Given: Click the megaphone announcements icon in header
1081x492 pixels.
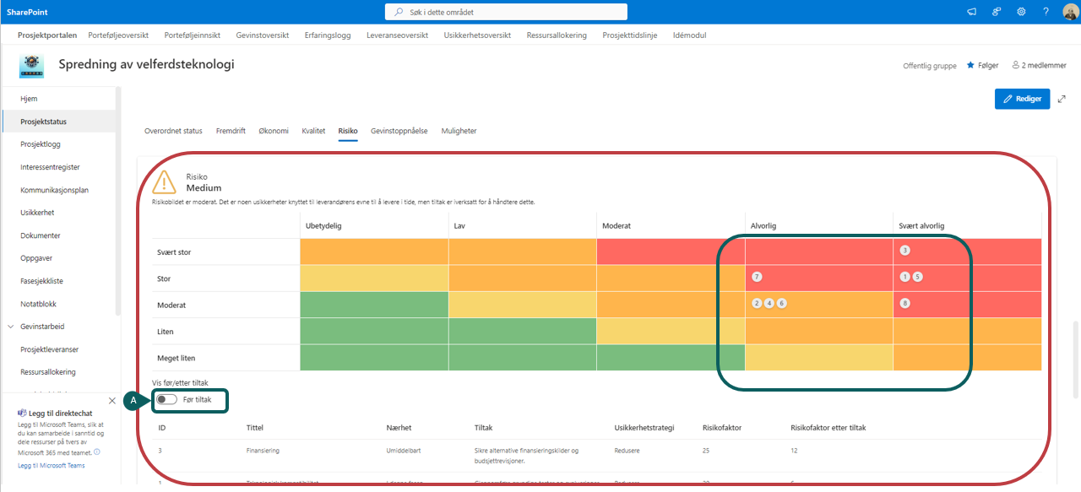Looking at the screenshot, I should [x=972, y=12].
